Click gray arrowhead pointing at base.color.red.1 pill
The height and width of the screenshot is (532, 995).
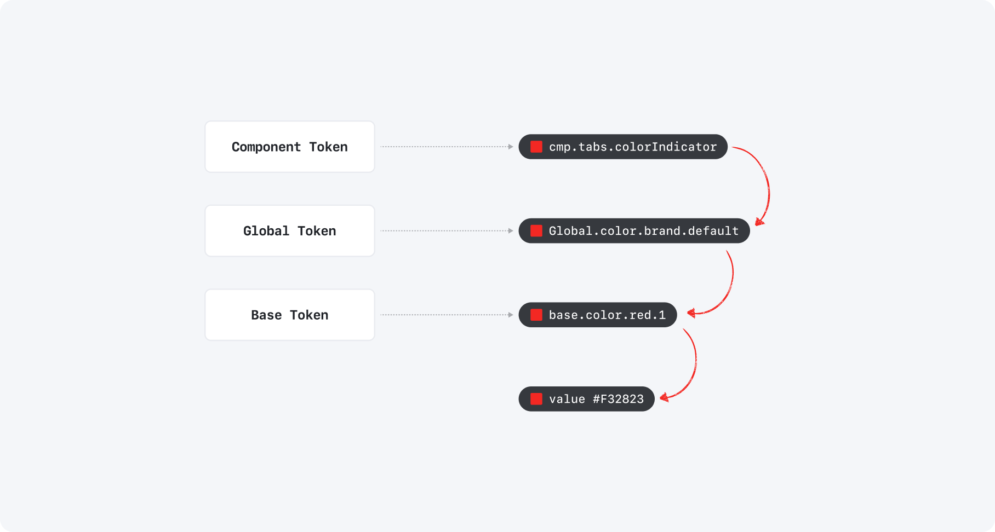coord(511,315)
